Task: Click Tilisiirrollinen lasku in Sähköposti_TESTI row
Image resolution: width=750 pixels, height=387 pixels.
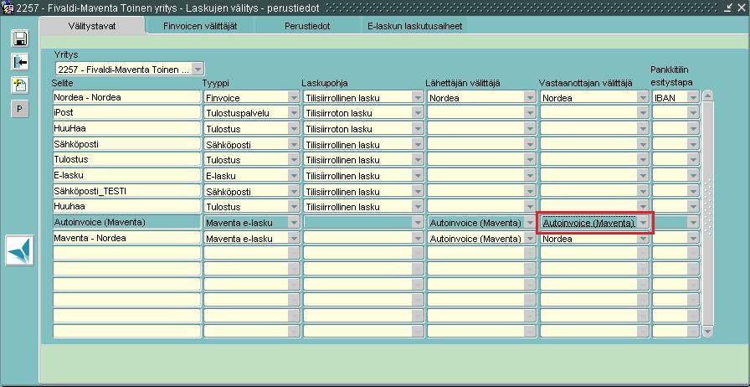Action: [342, 192]
